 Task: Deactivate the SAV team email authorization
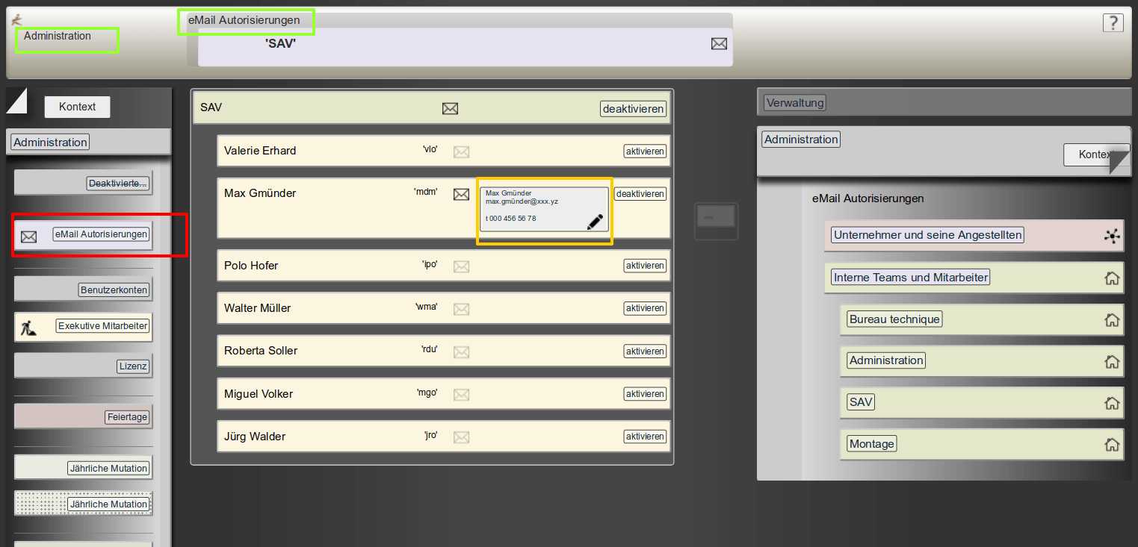(633, 109)
